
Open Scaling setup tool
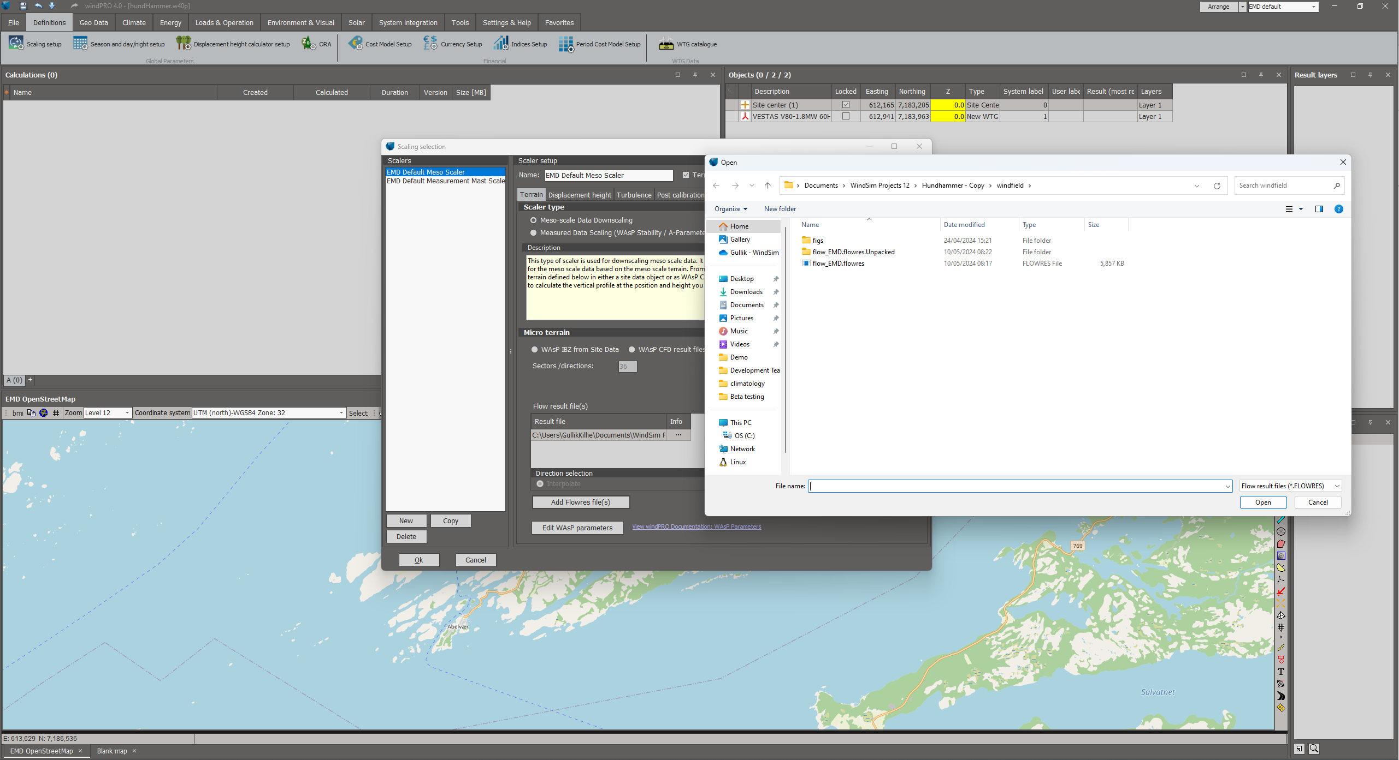tap(35, 44)
